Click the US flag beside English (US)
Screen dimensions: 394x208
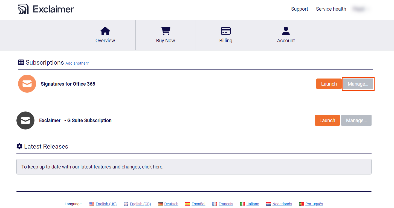point(92,204)
